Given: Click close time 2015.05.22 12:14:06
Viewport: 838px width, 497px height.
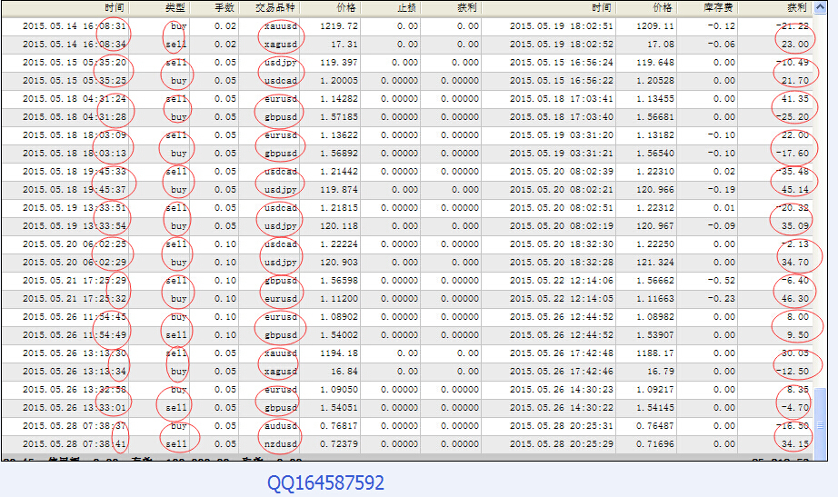Looking at the screenshot, I should 561,281.
